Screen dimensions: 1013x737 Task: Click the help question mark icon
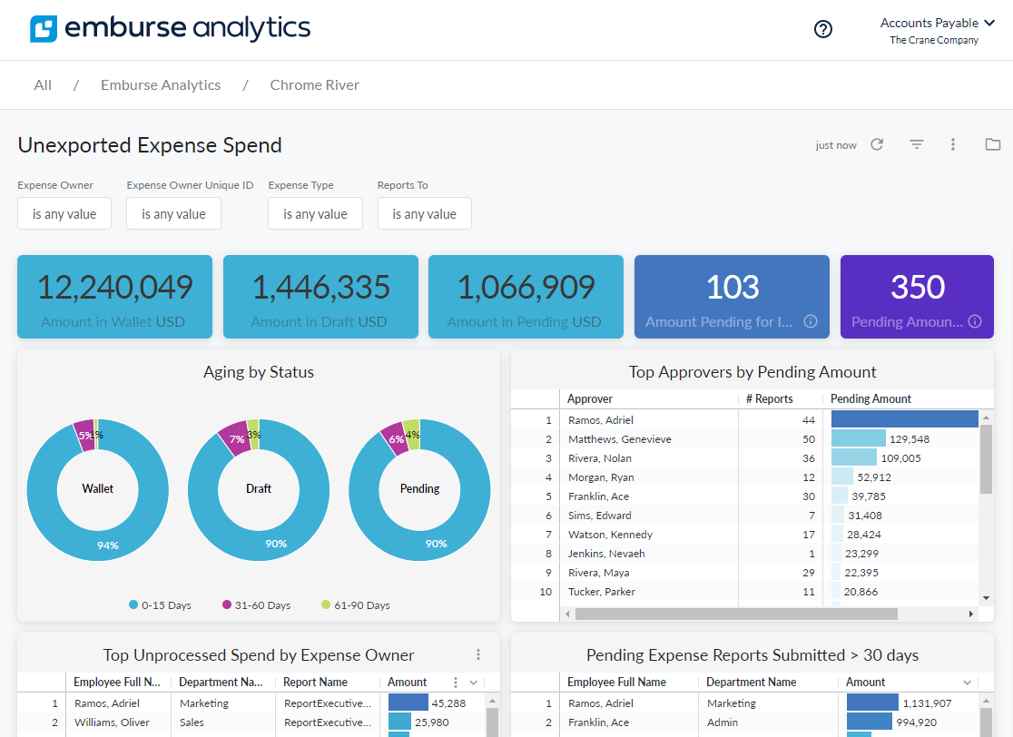[x=823, y=29]
